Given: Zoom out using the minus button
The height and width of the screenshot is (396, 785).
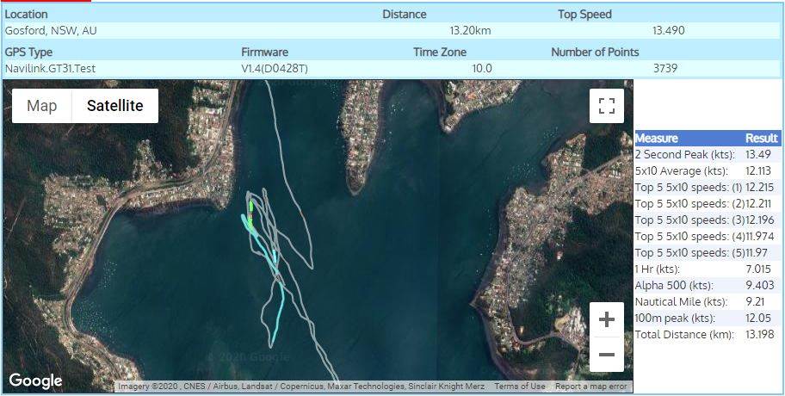Looking at the screenshot, I should 606,354.
